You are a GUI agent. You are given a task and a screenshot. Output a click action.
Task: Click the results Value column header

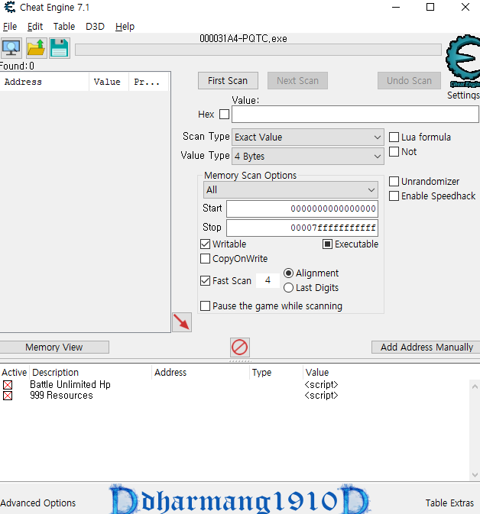(x=109, y=82)
